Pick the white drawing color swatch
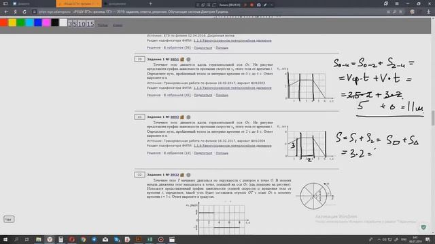The image size is (435, 244). [63, 22]
